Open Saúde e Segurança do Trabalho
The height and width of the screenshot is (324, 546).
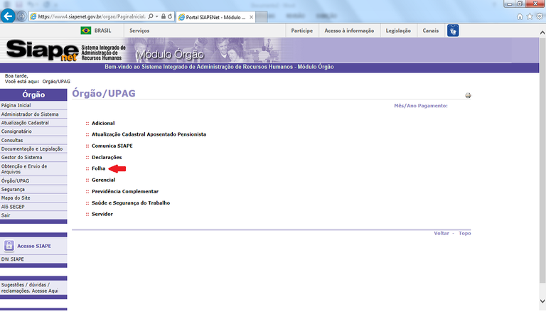click(131, 203)
